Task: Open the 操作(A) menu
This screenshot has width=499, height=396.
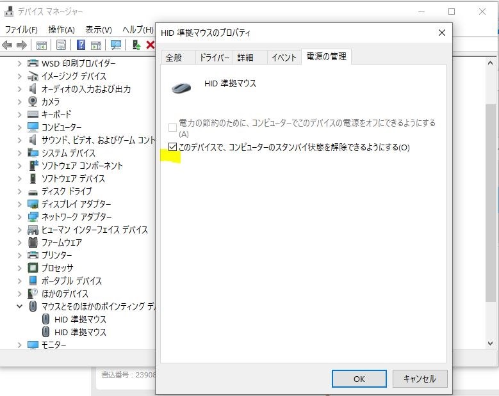Action: 61,30
